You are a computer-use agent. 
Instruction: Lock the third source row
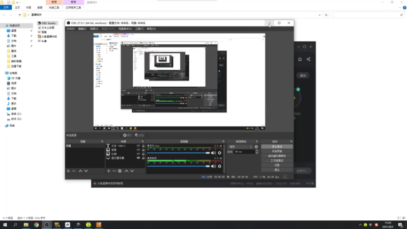[143, 154]
